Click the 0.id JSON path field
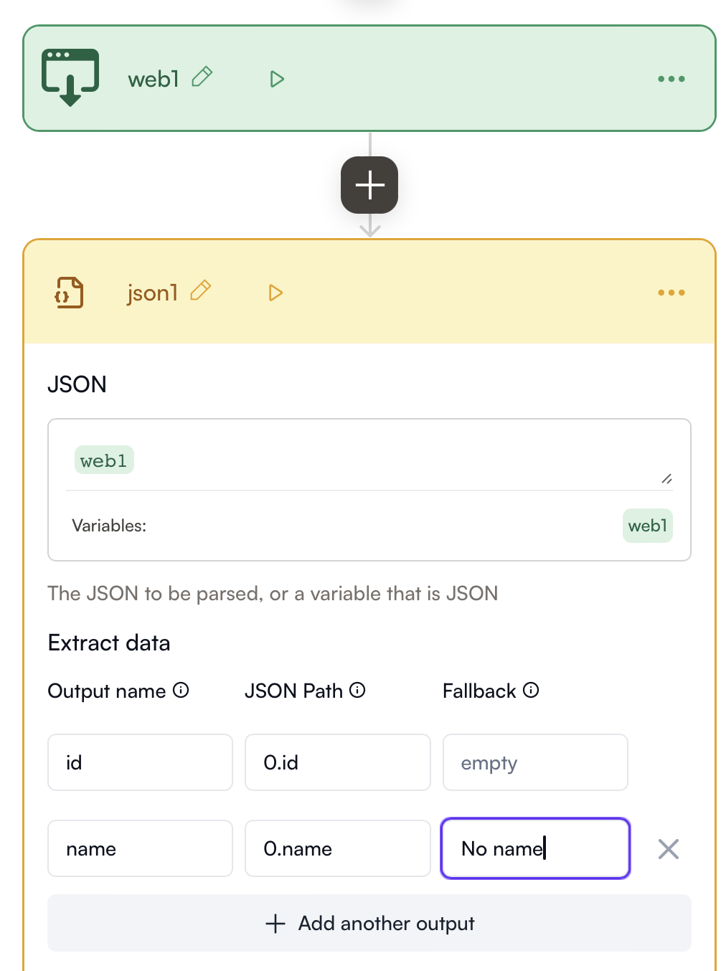The image size is (726, 971). tap(337, 762)
